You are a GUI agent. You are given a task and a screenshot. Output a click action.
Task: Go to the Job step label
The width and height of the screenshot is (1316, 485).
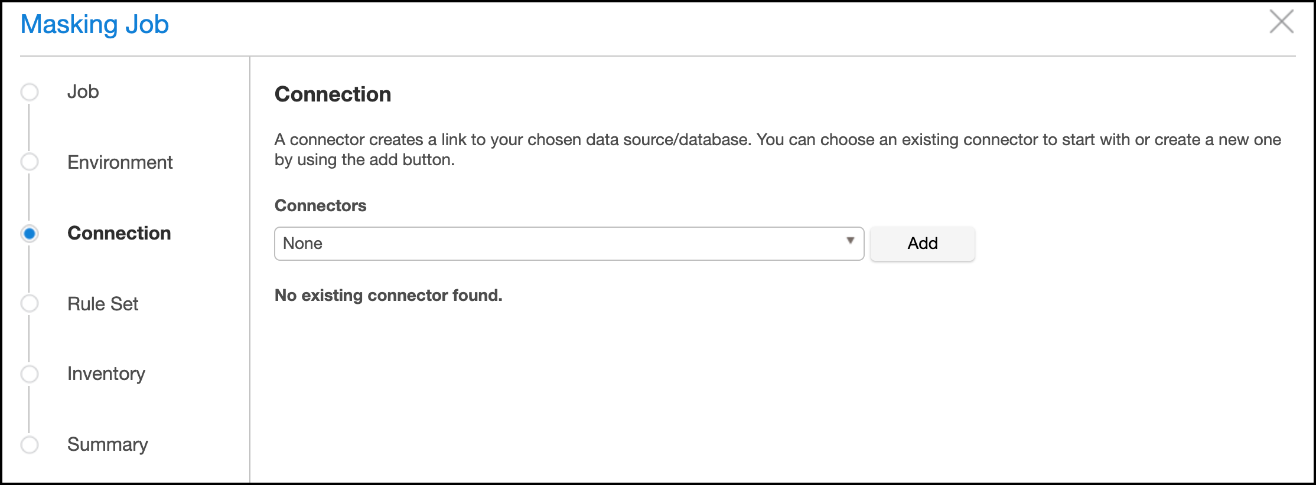click(x=83, y=92)
